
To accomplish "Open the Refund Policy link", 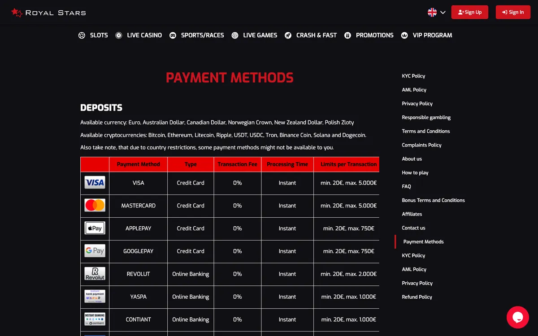I will (x=417, y=297).
